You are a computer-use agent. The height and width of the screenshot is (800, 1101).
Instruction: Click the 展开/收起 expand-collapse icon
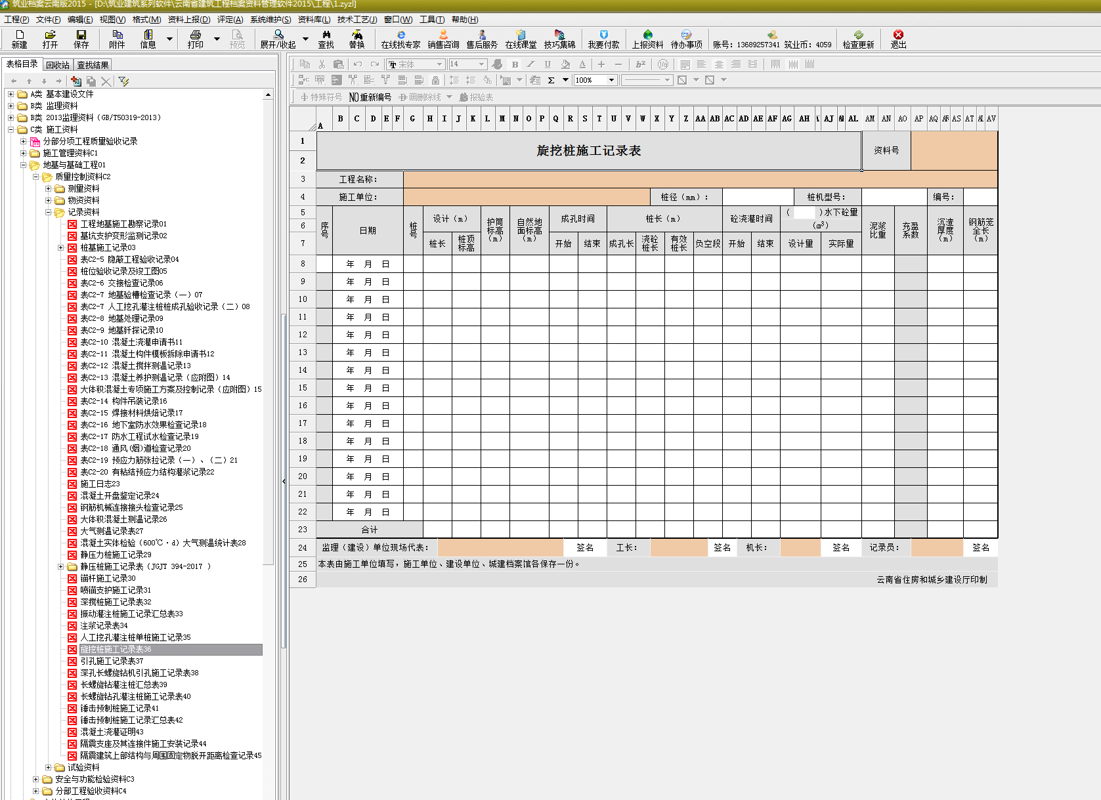[x=278, y=39]
